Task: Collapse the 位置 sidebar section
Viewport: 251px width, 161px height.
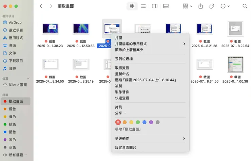Action: (28, 78)
